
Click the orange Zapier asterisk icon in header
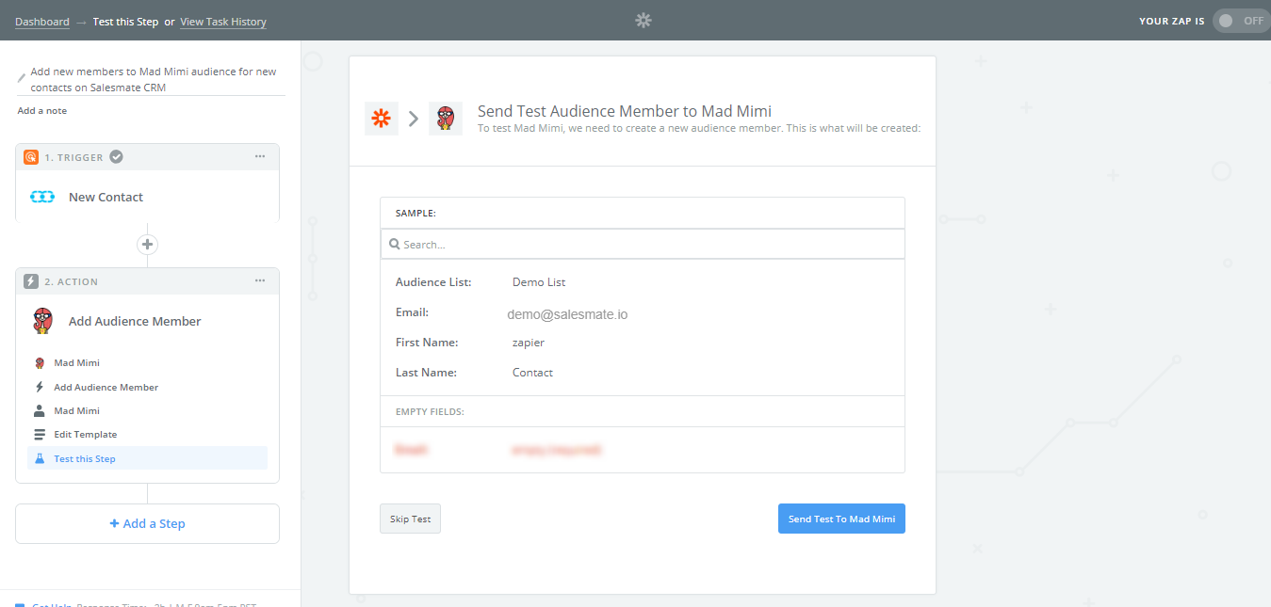[x=382, y=119]
